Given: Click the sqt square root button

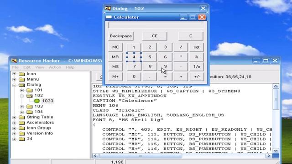Looking at the screenshot, I should [x=197, y=47].
